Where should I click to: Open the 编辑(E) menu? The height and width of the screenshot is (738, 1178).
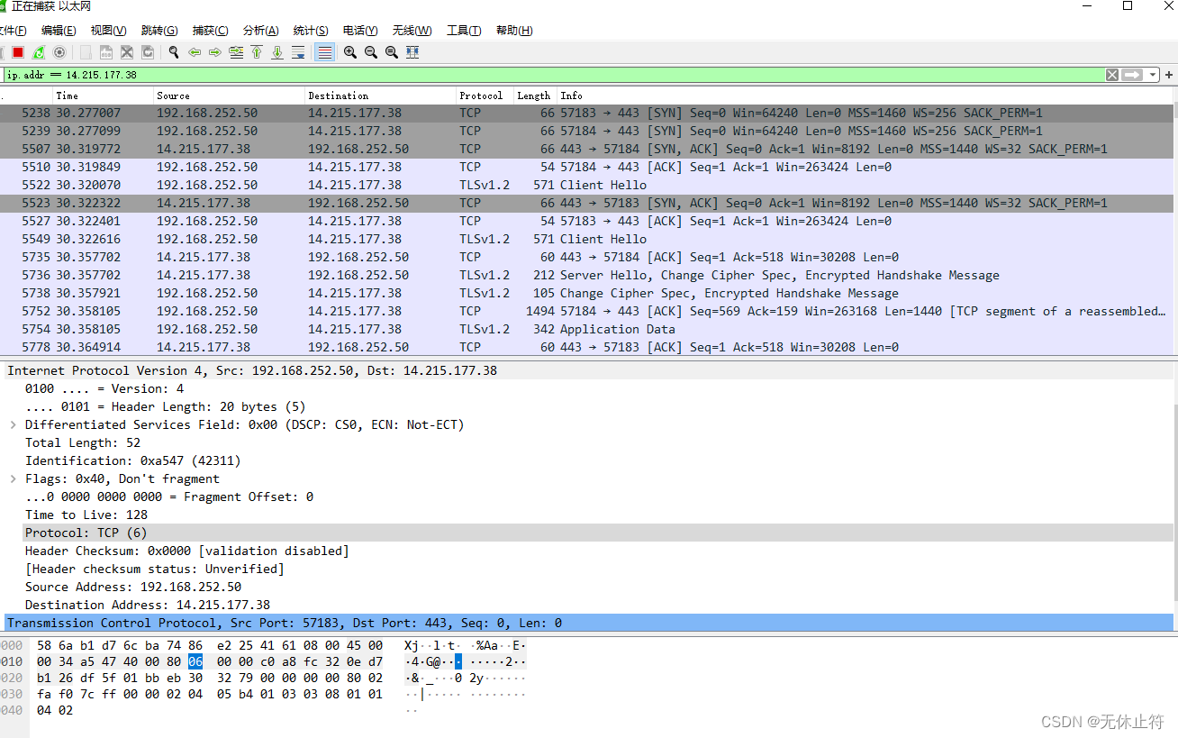click(59, 31)
